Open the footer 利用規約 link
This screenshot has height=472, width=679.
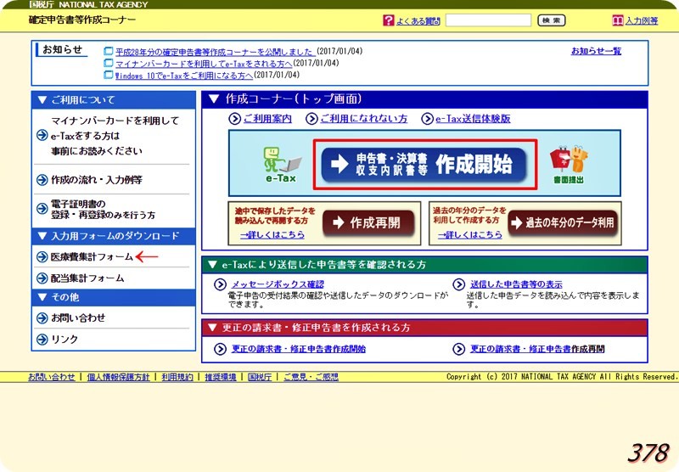coord(177,377)
